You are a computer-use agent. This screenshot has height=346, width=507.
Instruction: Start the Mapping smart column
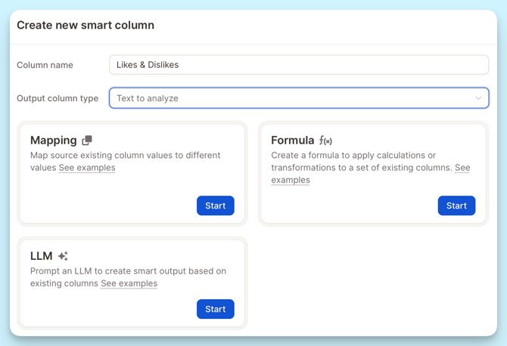point(216,205)
